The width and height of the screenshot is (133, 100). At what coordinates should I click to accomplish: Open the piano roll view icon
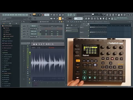(89, 19)
